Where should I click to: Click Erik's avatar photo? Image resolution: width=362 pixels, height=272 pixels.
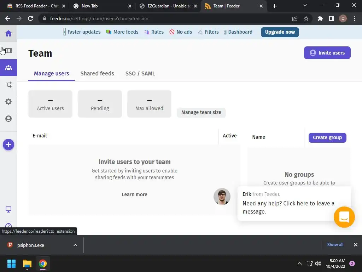pyautogui.click(x=222, y=197)
